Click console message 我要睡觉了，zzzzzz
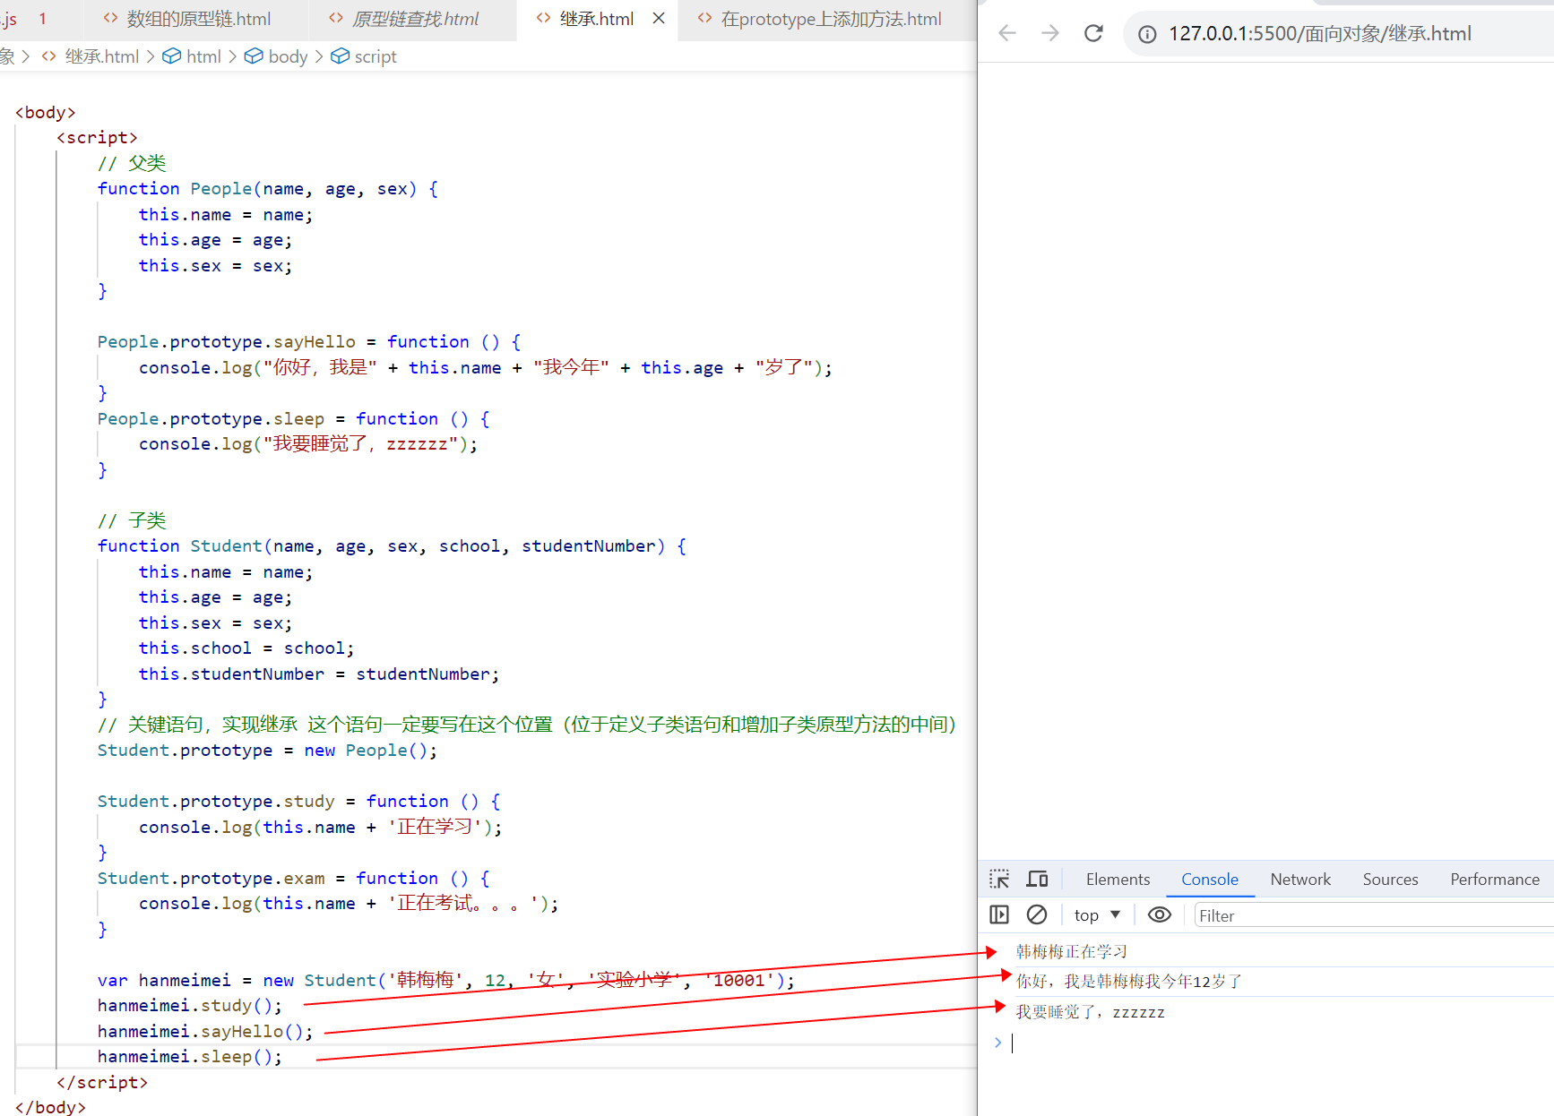The height and width of the screenshot is (1116, 1554). pos(1091,1012)
